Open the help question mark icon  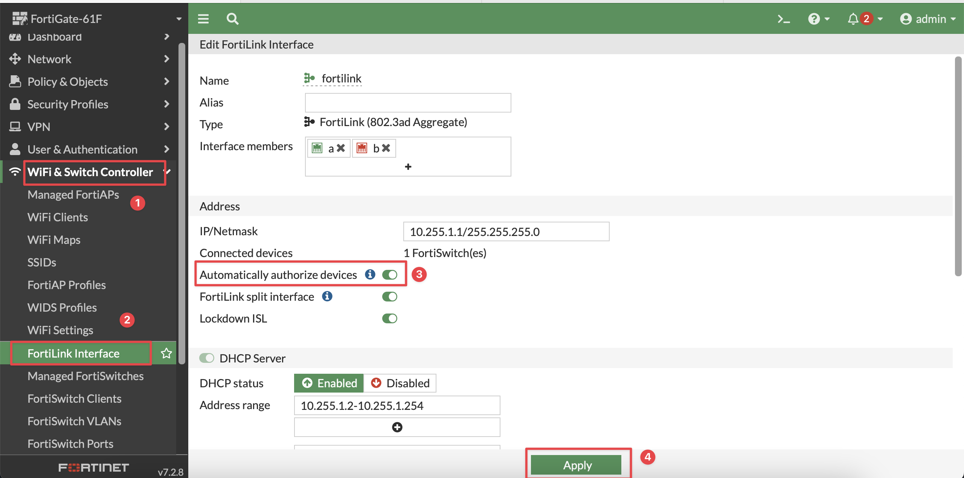[x=814, y=19]
